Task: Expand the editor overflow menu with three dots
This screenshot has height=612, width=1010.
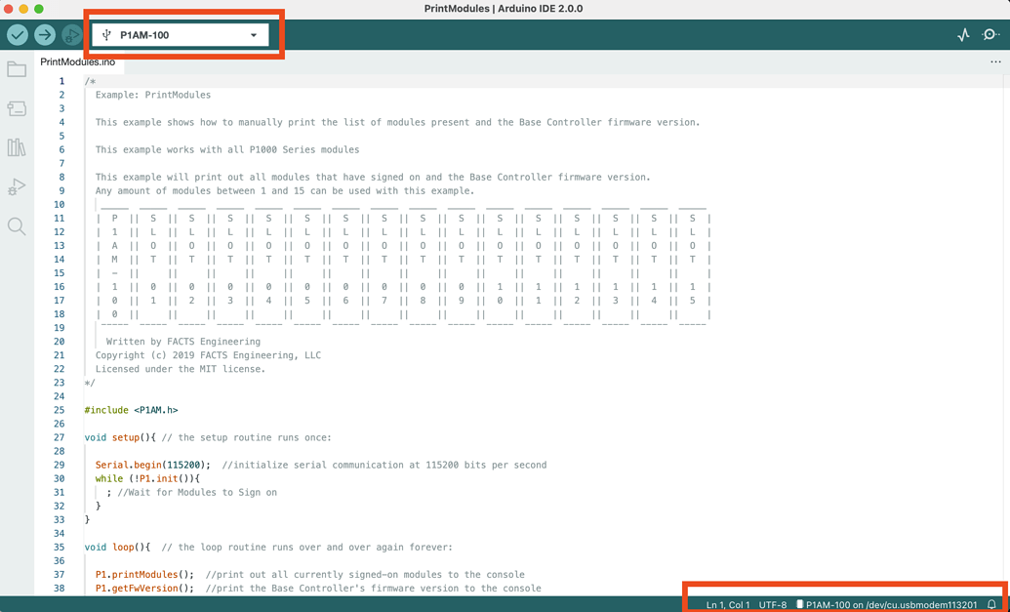Action: pyautogui.click(x=995, y=61)
